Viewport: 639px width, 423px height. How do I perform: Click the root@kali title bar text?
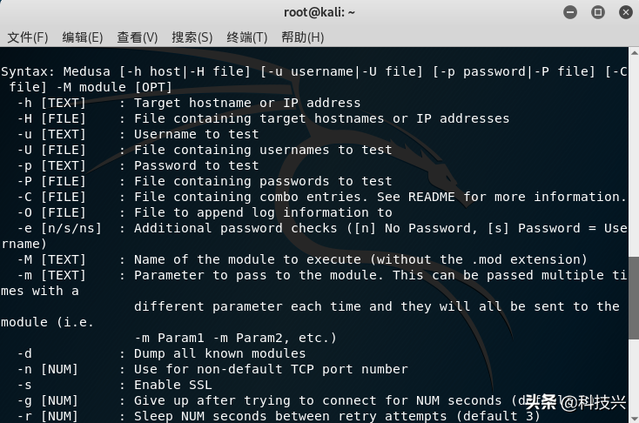pos(319,12)
